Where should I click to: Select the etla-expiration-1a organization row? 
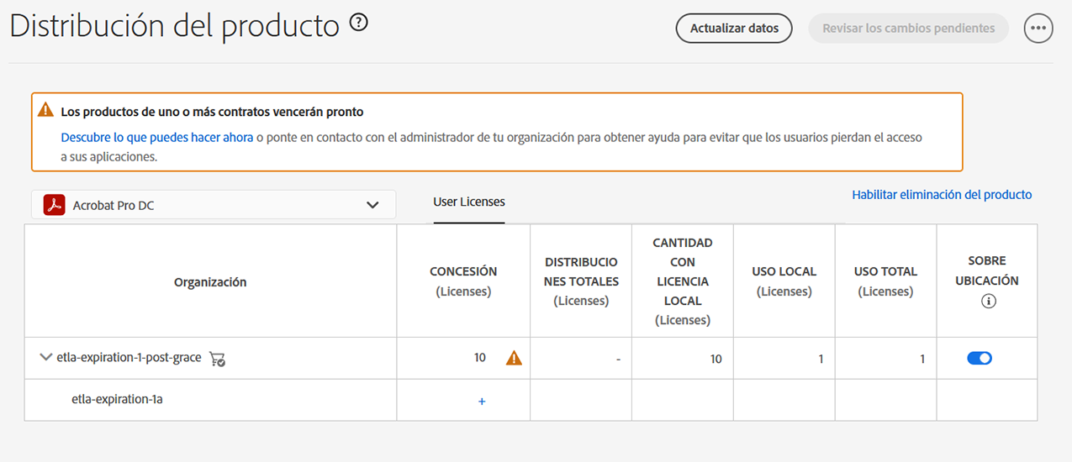117,399
